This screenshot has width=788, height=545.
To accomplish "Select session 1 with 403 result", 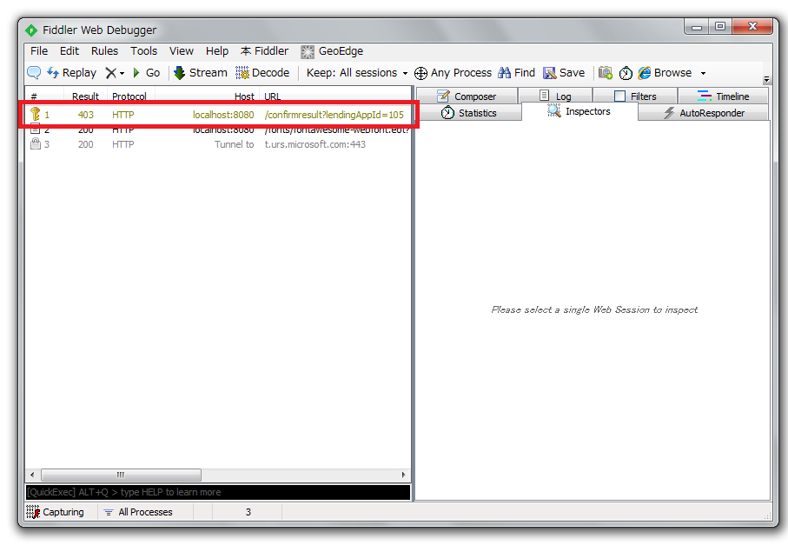I will click(x=218, y=115).
